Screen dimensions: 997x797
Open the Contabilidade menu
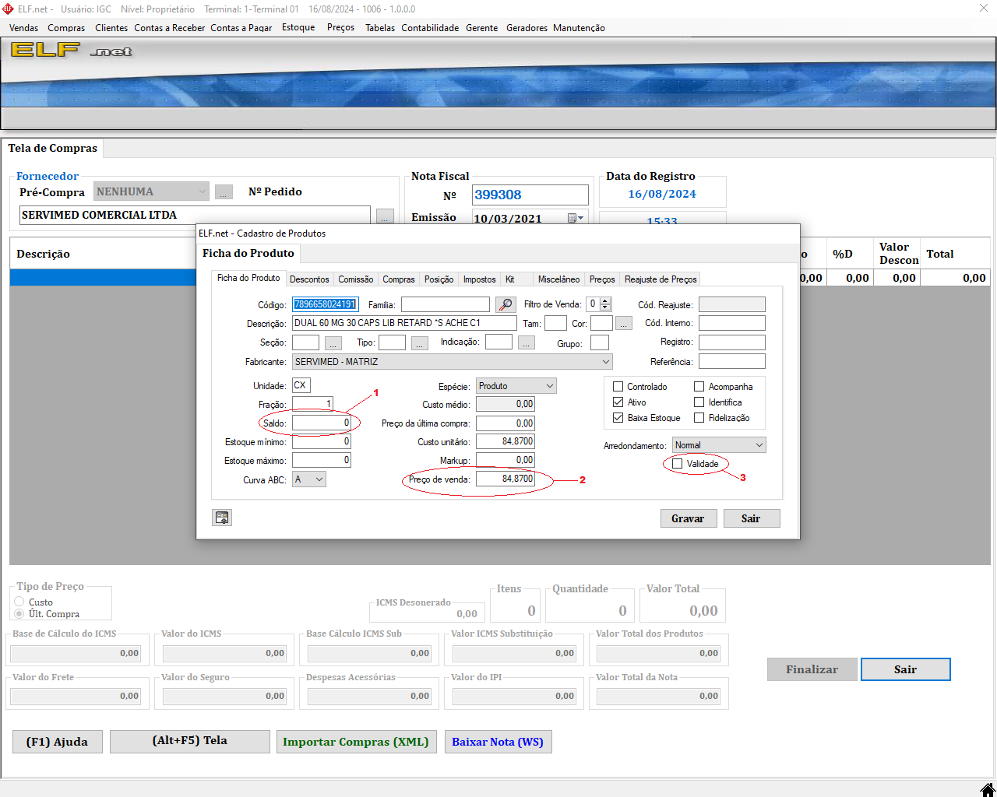click(x=430, y=28)
